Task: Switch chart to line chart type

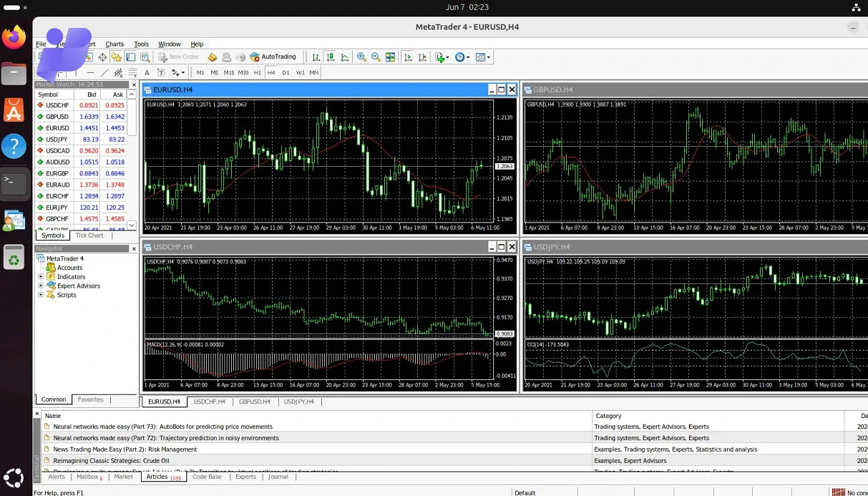Action: pyautogui.click(x=344, y=57)
